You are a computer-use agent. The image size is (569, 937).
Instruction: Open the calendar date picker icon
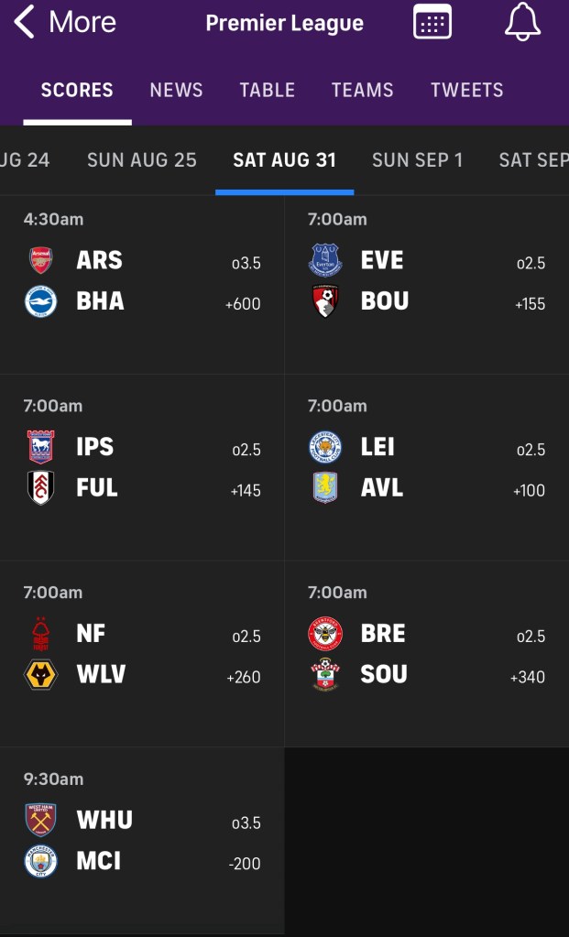click(432, 22)
